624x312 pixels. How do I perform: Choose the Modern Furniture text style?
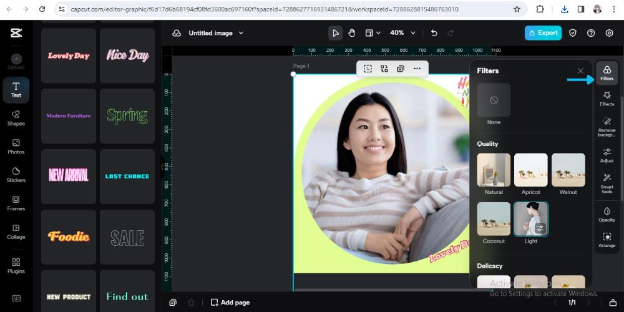coord(69,116)
